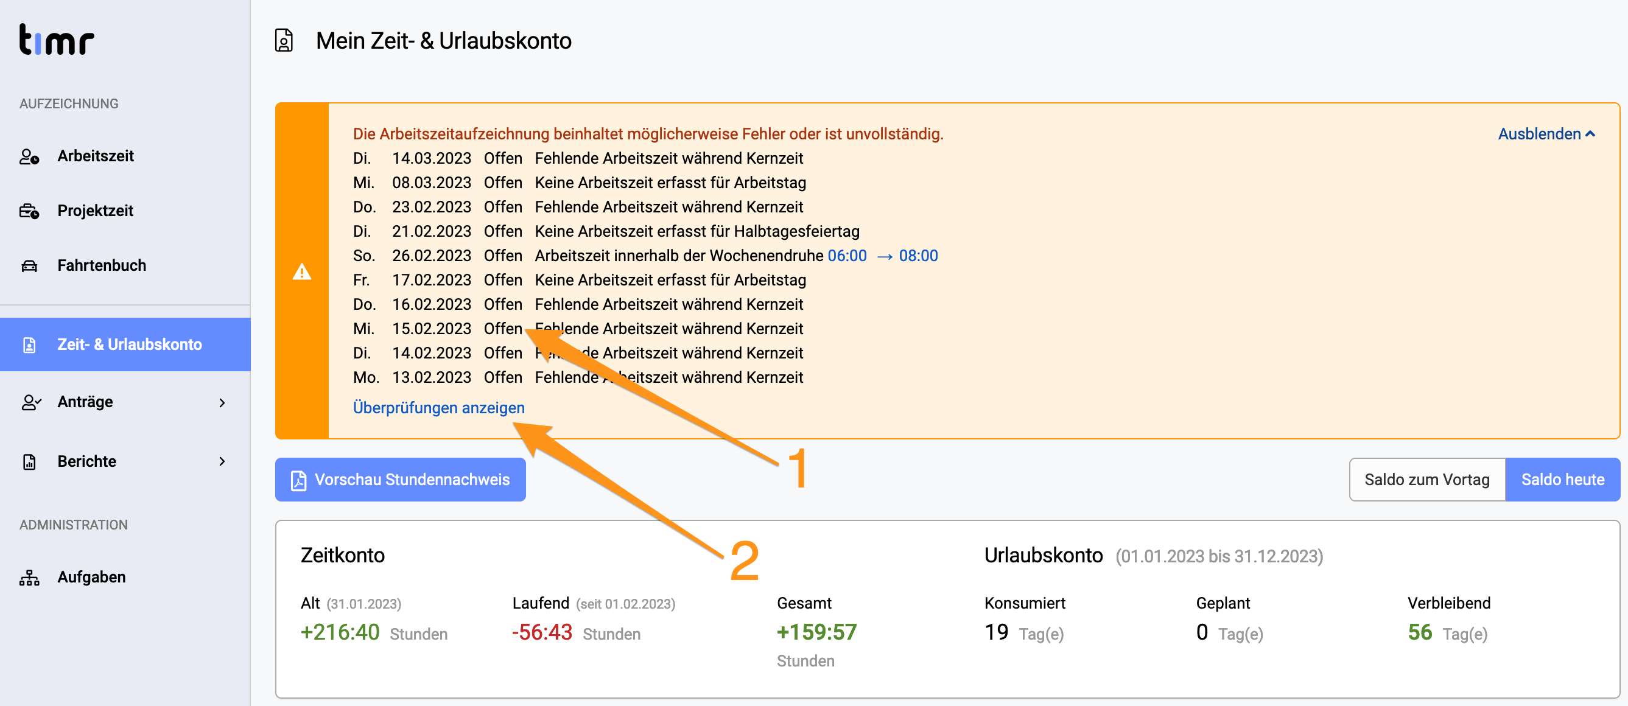1628x706 pixels.
Task: Click the Fahrtenbuch car icon
Action: pos(29,265)
